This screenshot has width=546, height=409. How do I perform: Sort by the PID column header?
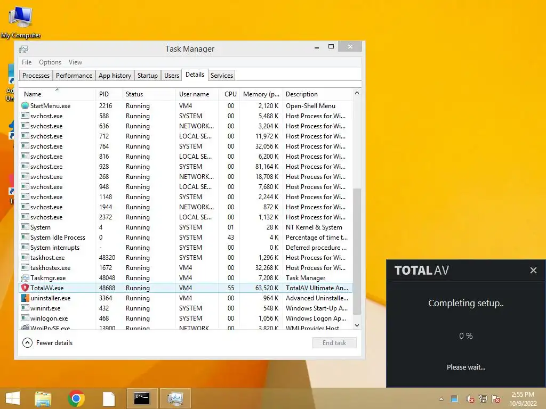click(x=109, y=94)
